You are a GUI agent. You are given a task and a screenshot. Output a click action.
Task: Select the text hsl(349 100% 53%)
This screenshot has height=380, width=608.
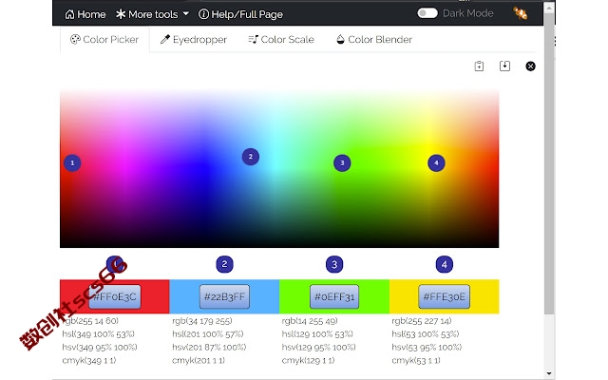pyautogui.click(x=98, y=333)
